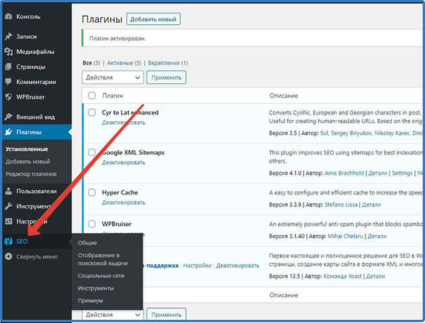Deactivate the Yoast SEO plugin
The image size is (425, 323).
click(x=237, y=265)
